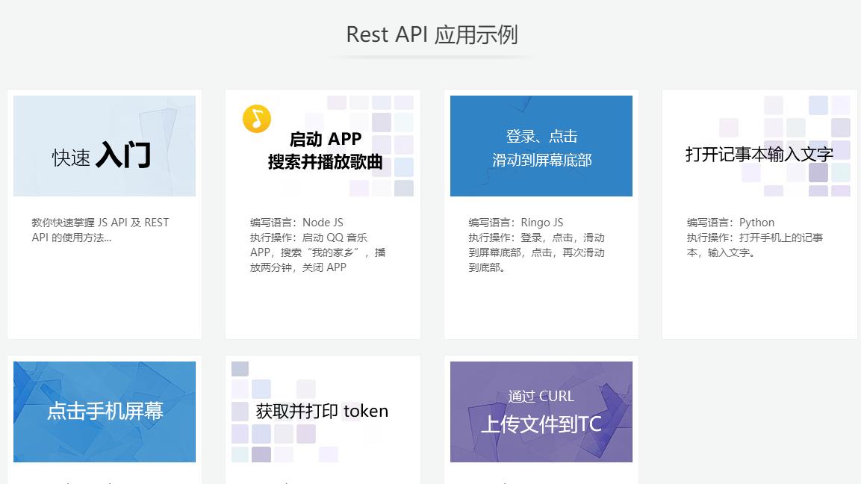Click the music note icon on the QQ music card
Viewport: 861px width, 484px height.
(x=257, y=118)
